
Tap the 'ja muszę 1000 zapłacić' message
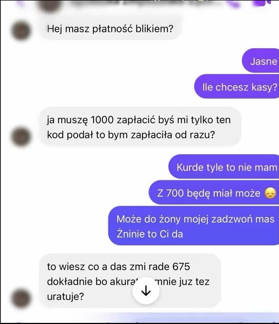(x=140, y=127)
